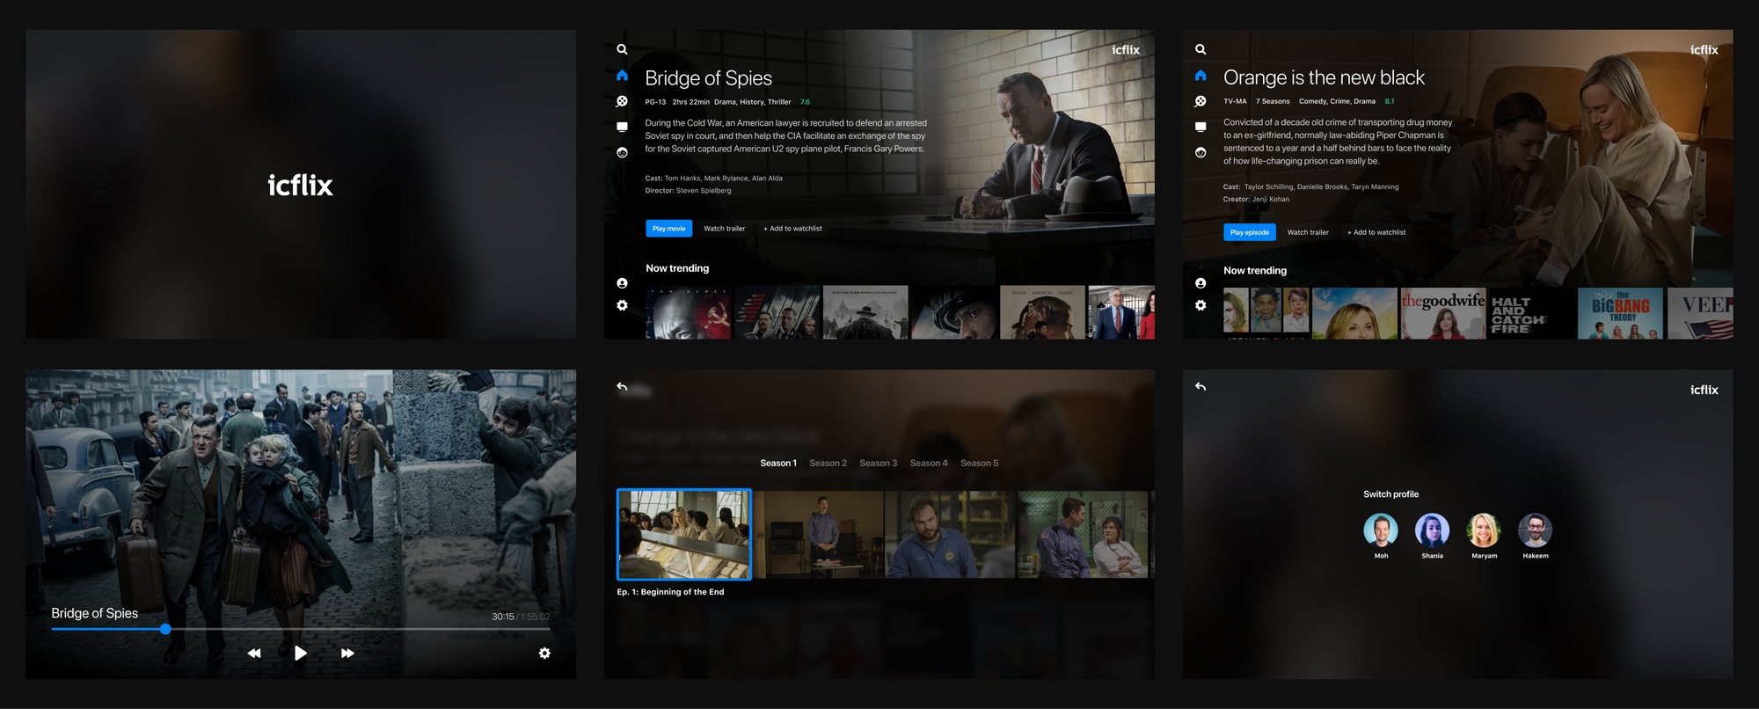Click 'Director: Steven Spielberg' text
Viewport: 1759px width, 709px height.
[688, 191]
